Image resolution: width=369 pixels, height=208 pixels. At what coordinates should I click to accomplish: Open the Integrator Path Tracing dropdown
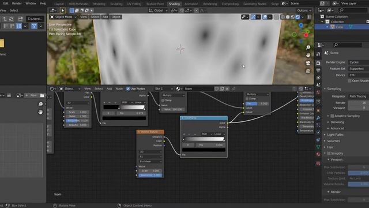(358, 96)
